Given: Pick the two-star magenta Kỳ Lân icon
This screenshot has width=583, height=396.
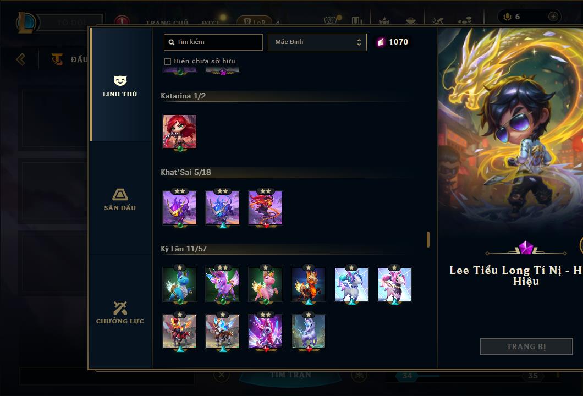Looking at the screenshot, I should (x=266, y=332).
